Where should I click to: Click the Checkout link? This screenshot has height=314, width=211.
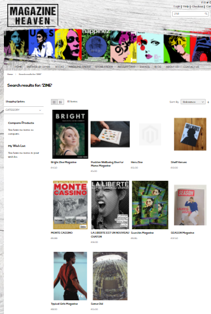(197, 6)
